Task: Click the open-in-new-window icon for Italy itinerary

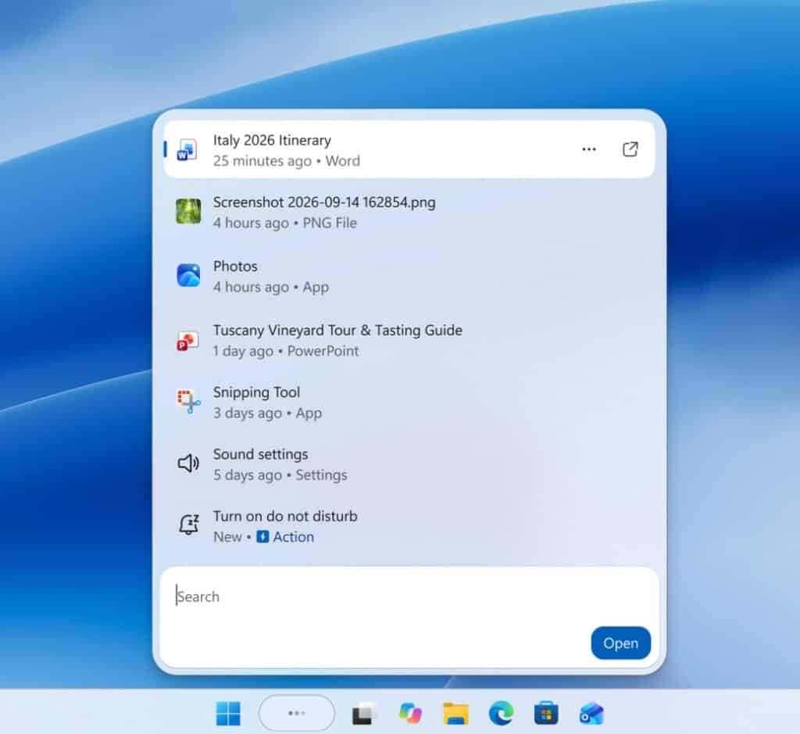Action: click(630, 149)
